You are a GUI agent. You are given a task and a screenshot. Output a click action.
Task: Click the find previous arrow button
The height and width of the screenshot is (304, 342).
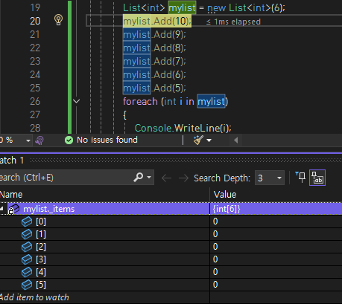(x=166, y=178)
